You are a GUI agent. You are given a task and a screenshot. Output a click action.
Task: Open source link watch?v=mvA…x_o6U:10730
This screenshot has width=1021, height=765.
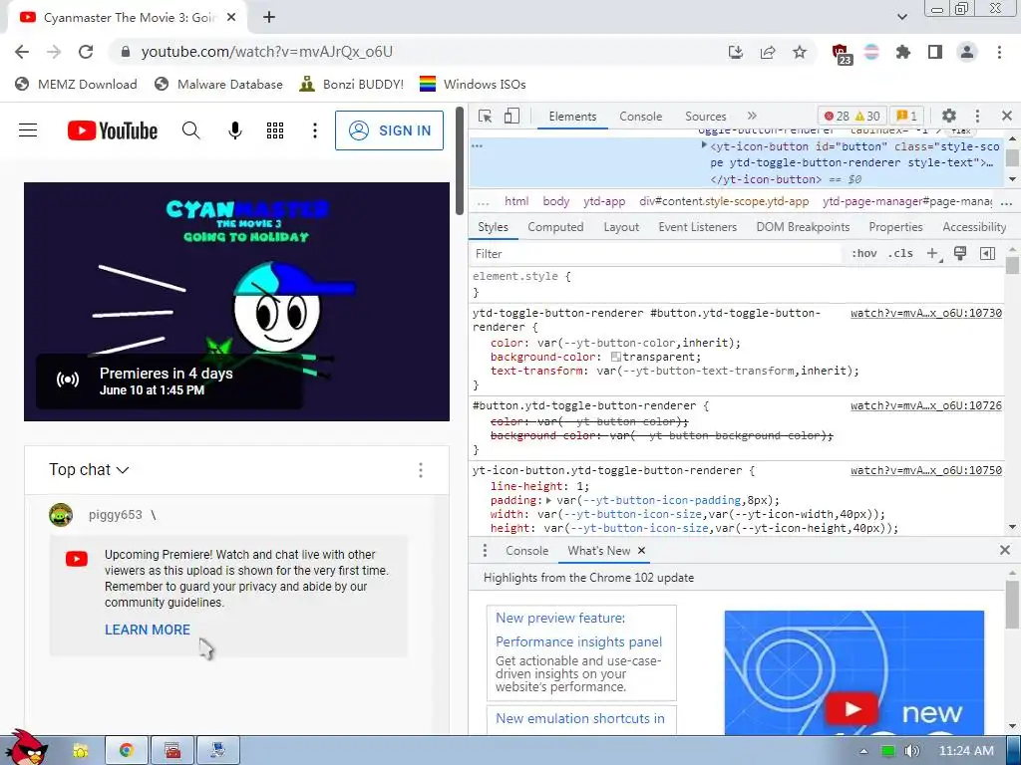pos(926,313)
